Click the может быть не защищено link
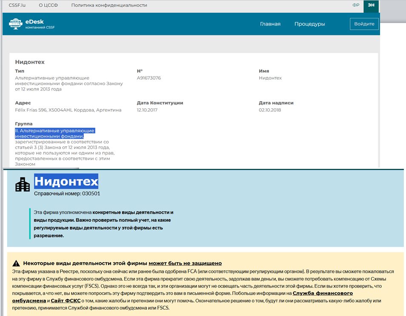The image size is (406, 316). tap(185, 264)
